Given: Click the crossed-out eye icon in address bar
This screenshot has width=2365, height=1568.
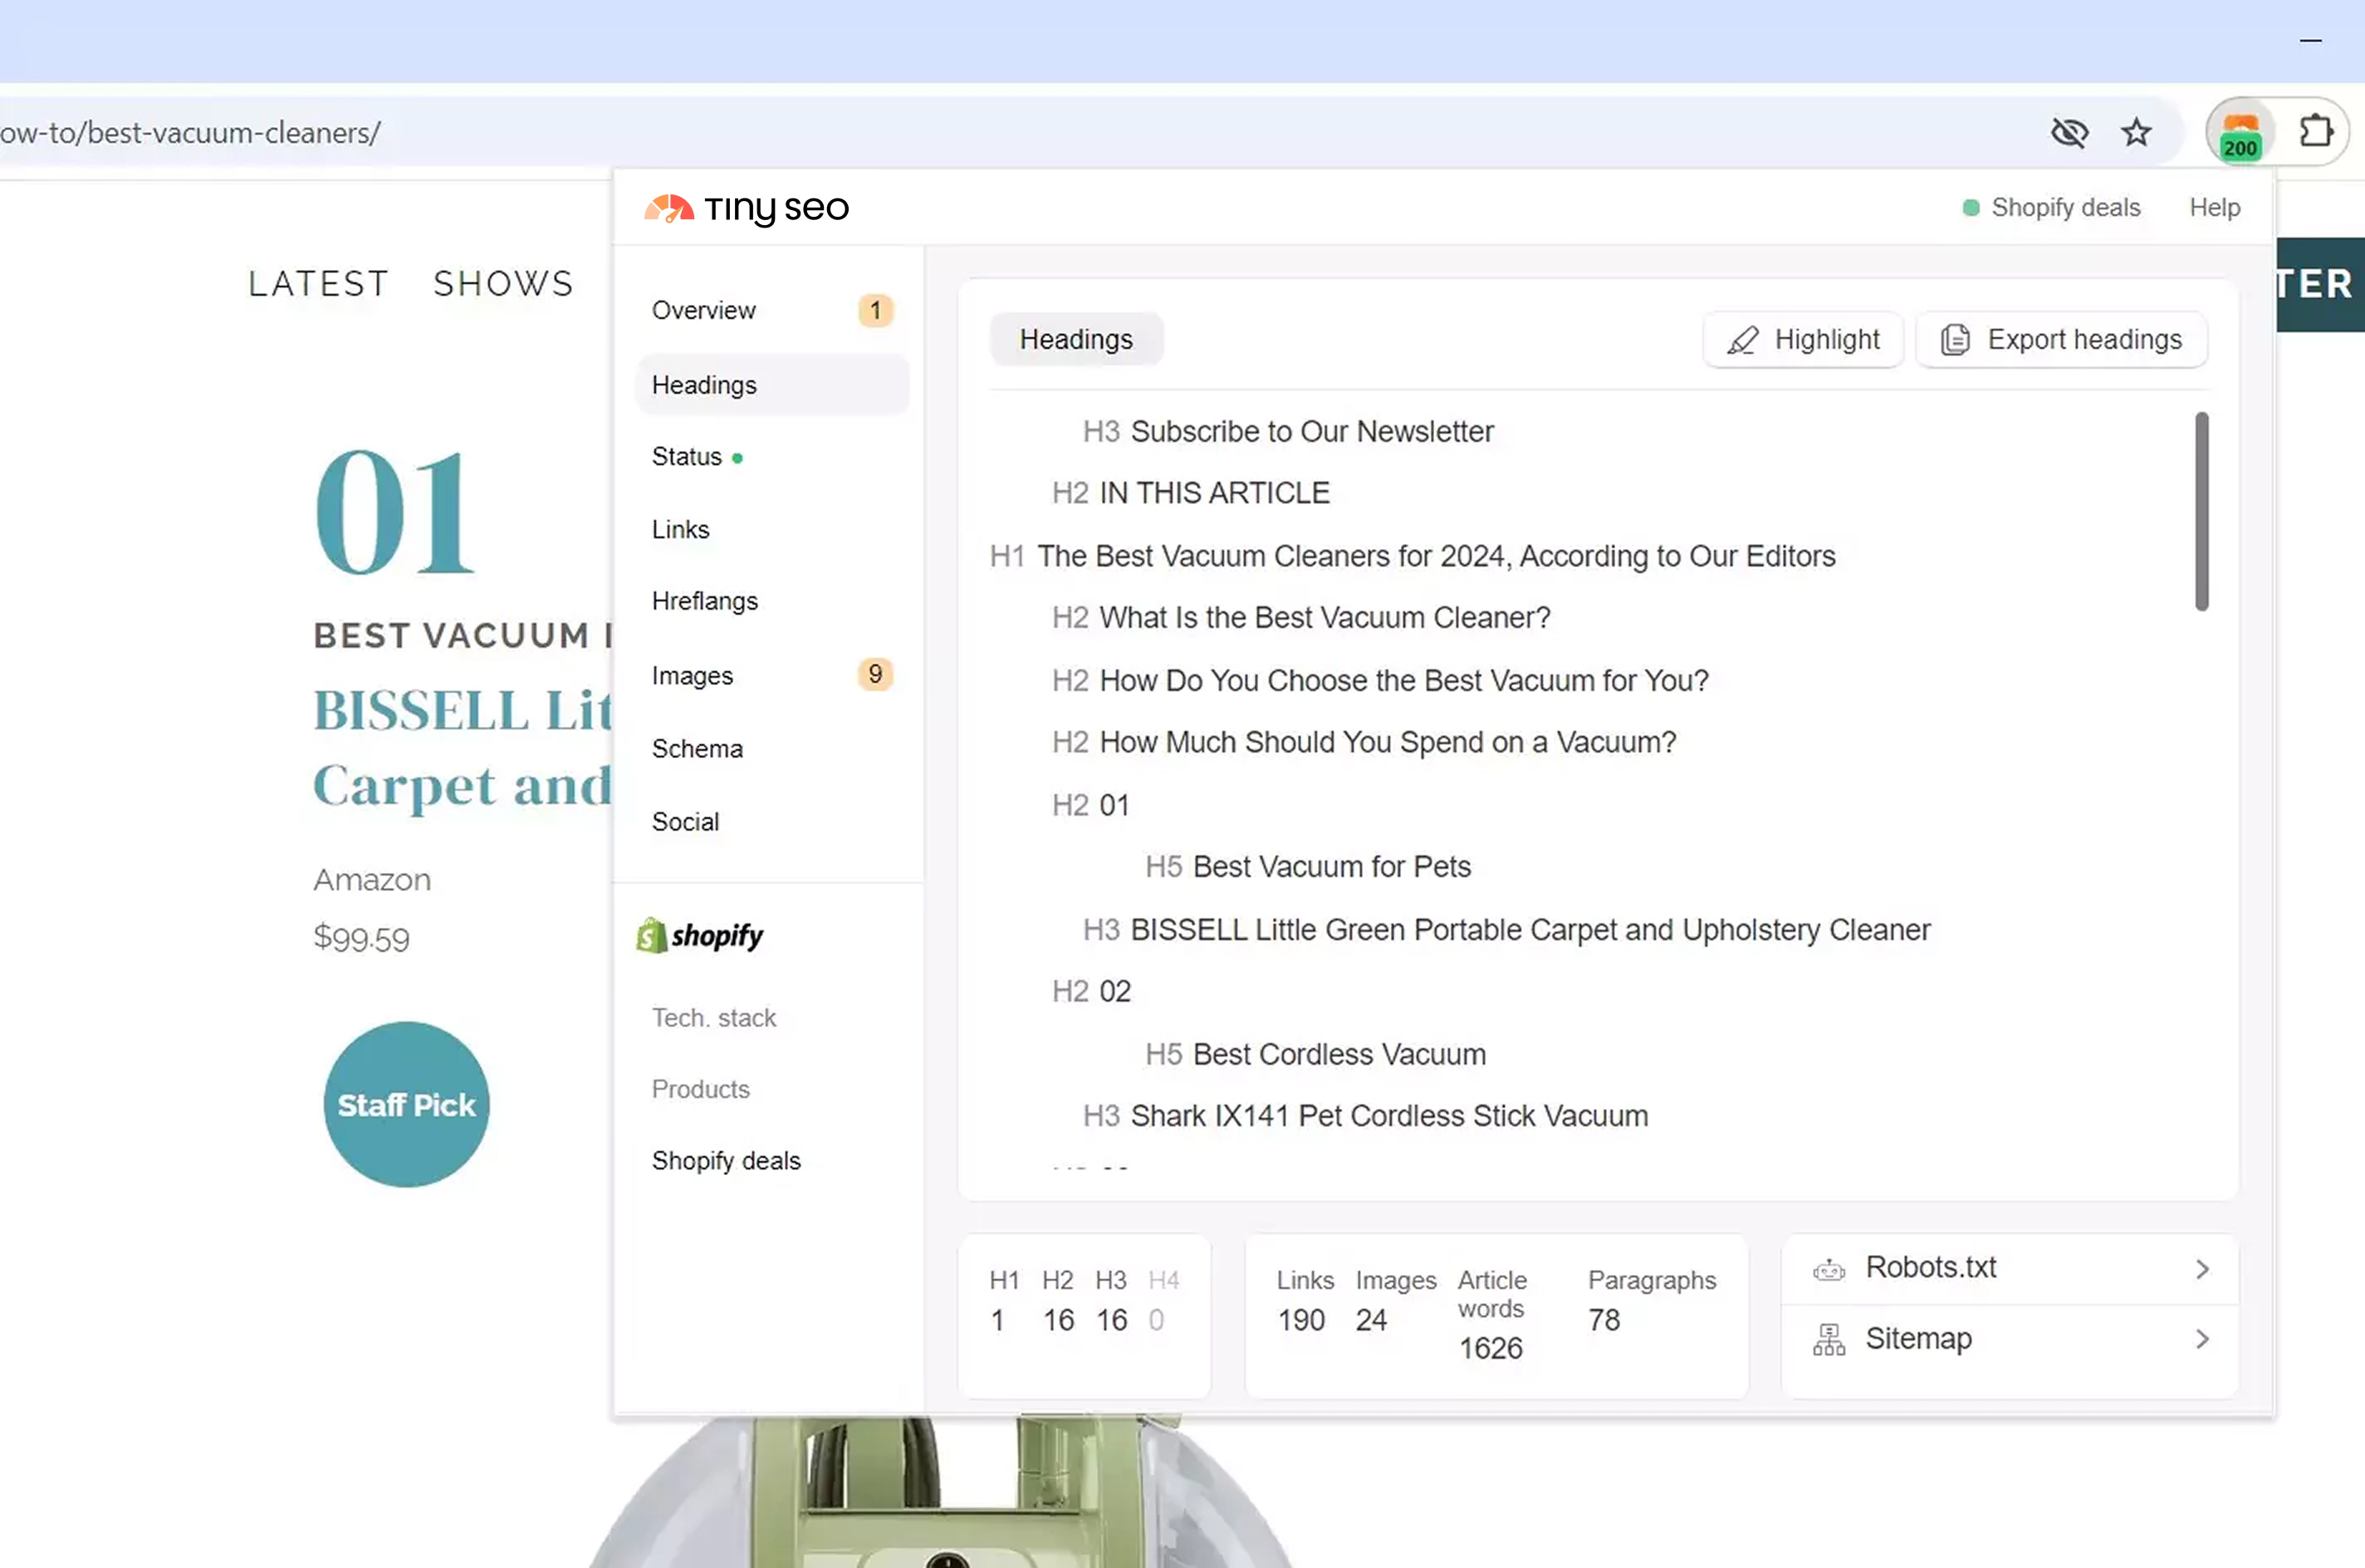Looking at the screenshot, I should [x=2069, y=132].
